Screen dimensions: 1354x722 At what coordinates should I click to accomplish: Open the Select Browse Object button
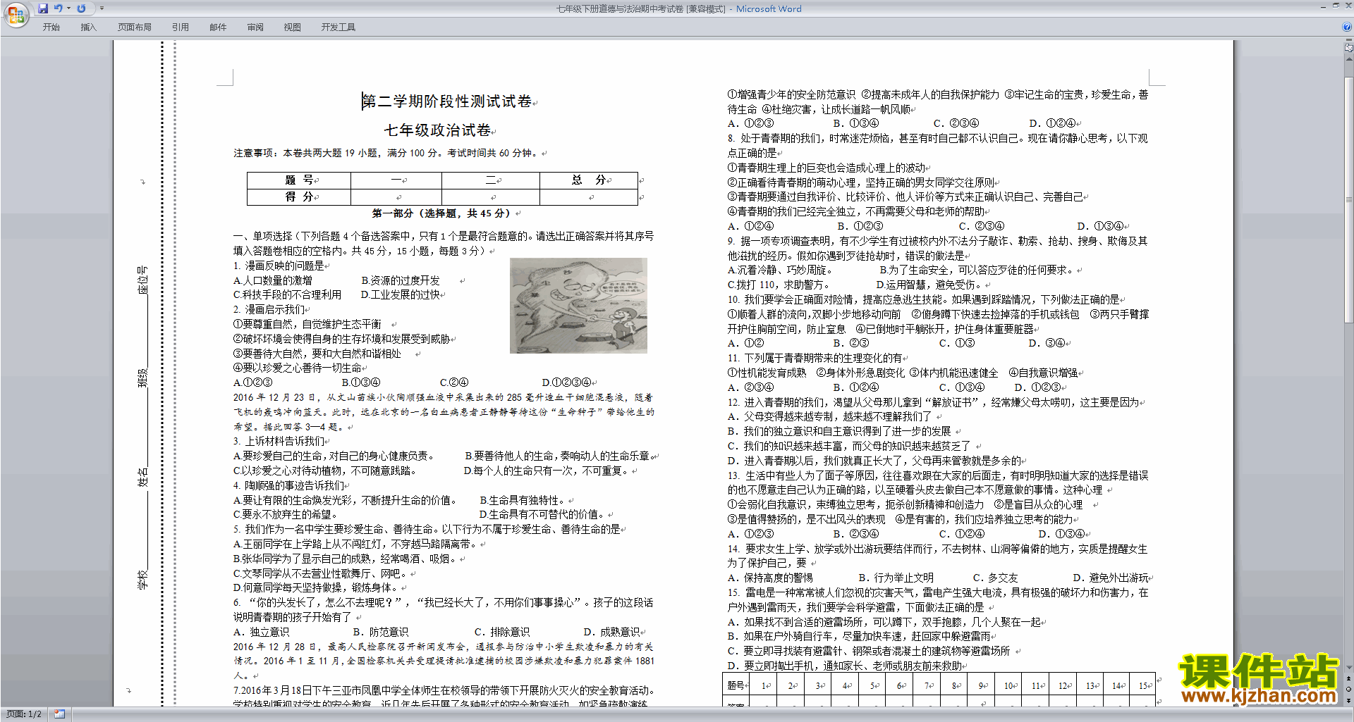click(1349, 690)
